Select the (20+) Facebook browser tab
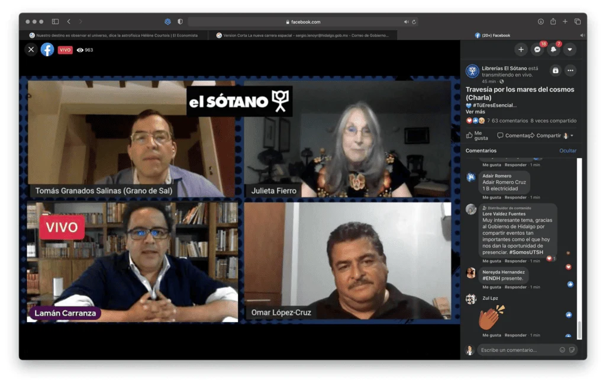The height and width of the screenshot is (385, 606). [x=492, y=35]
